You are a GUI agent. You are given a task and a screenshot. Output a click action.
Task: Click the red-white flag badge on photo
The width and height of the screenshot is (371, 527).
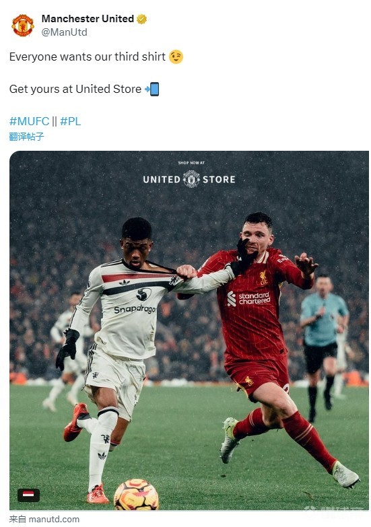[28, 495]
